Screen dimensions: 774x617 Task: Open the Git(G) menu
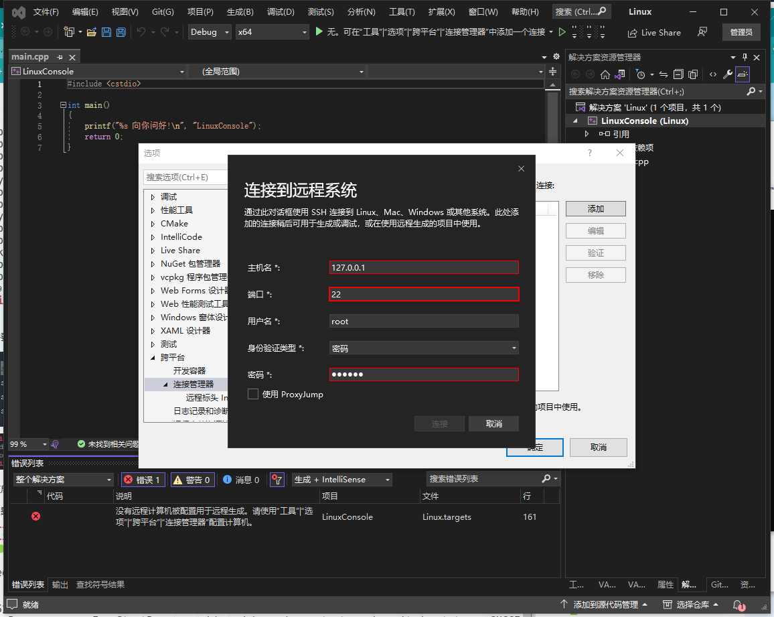pos(163,12)
